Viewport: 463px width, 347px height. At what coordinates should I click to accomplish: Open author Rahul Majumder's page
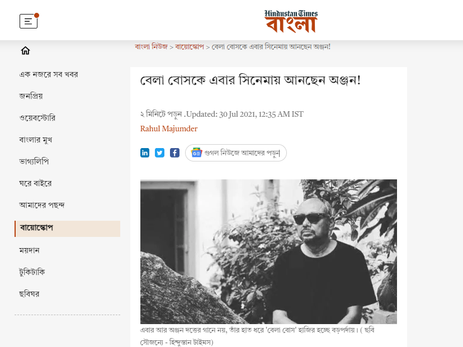169,129
